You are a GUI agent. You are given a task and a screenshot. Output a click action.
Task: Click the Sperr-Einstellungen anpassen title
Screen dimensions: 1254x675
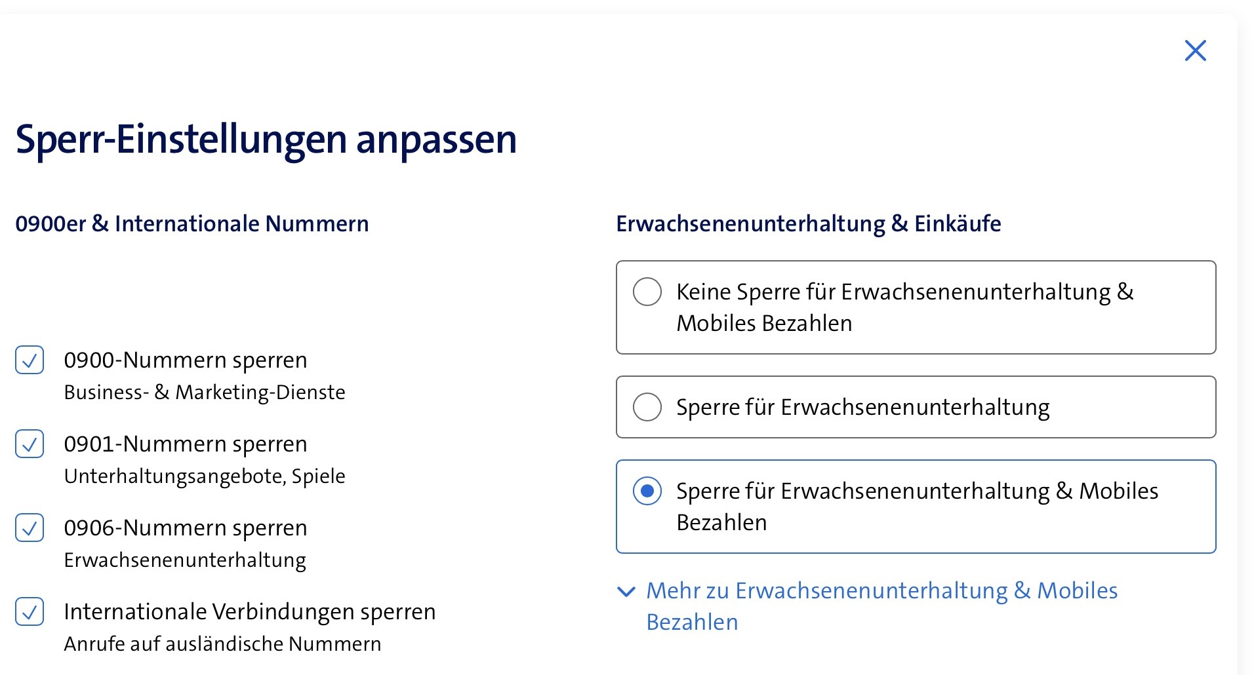pyautogui.click(x=266, y=139)
